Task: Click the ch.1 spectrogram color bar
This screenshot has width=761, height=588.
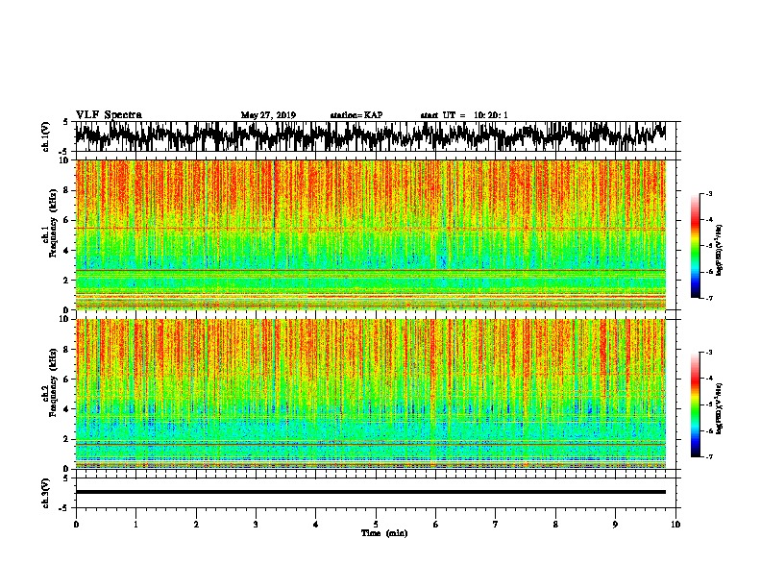Action: click(x=696, y=246)
